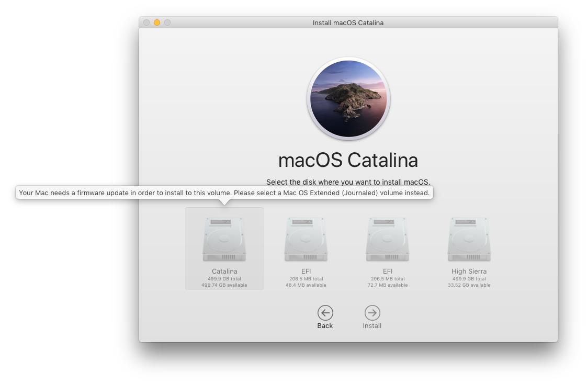Select the EFI disk with 48.4 MB available
The width and height of the screenshot is (587, 384).
click(x=306, y=239)
